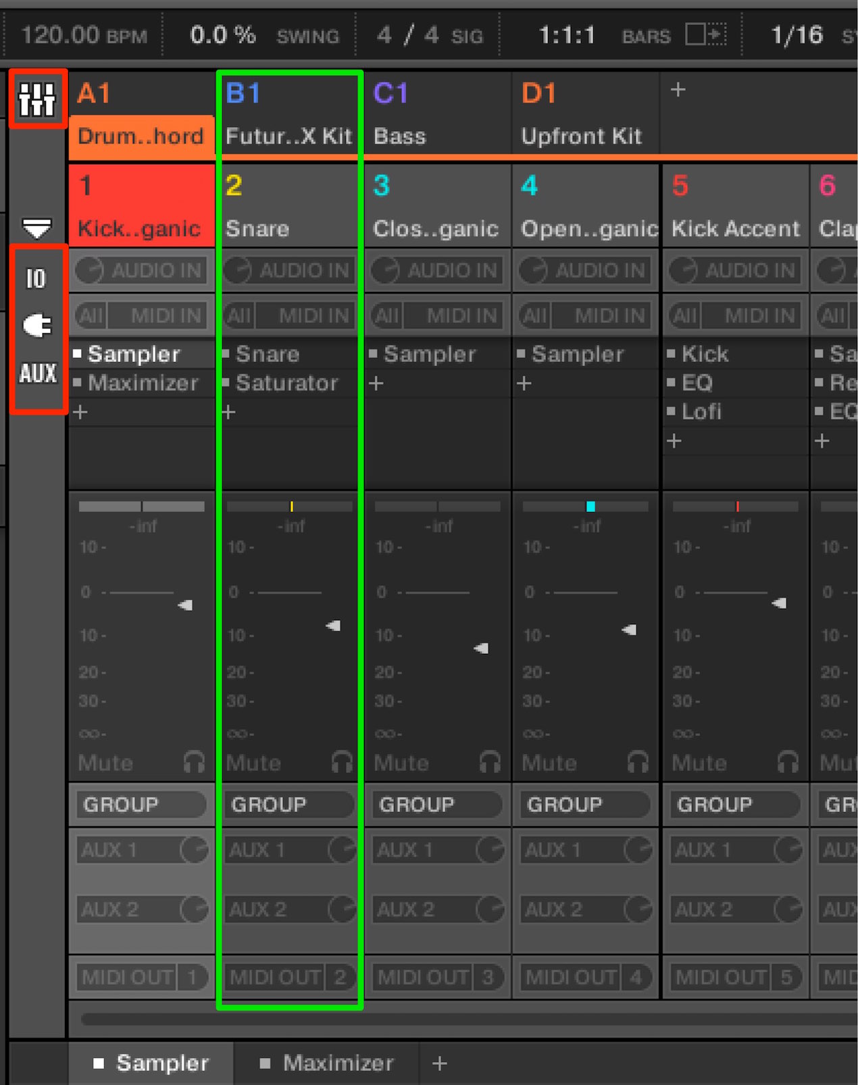The width and height of the screenshot is (858, 1085).
Task: Select sound slot 1 Kick..ganic
Action: click(x=141, y=205)
